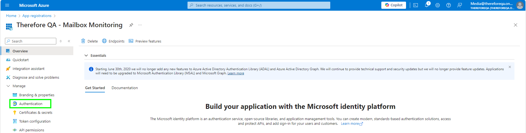Open the ellipsis more options by title
The width and height of the screenshot is (526, 133).
140,25
